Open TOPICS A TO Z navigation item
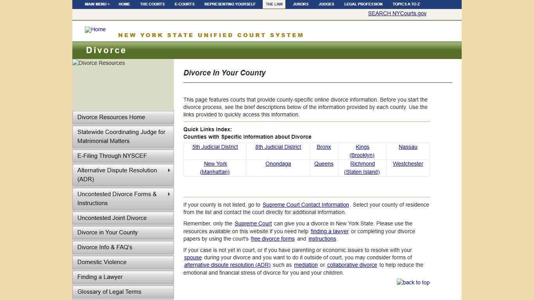This screenshot has width=534, height=300. click(405, 4)
